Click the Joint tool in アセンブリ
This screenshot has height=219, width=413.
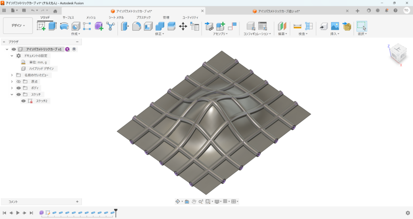click(209, 26)
